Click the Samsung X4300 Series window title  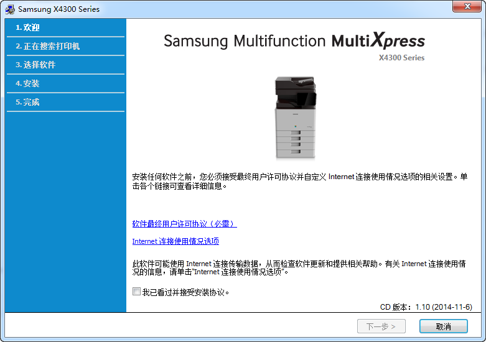tap(59, 9)
